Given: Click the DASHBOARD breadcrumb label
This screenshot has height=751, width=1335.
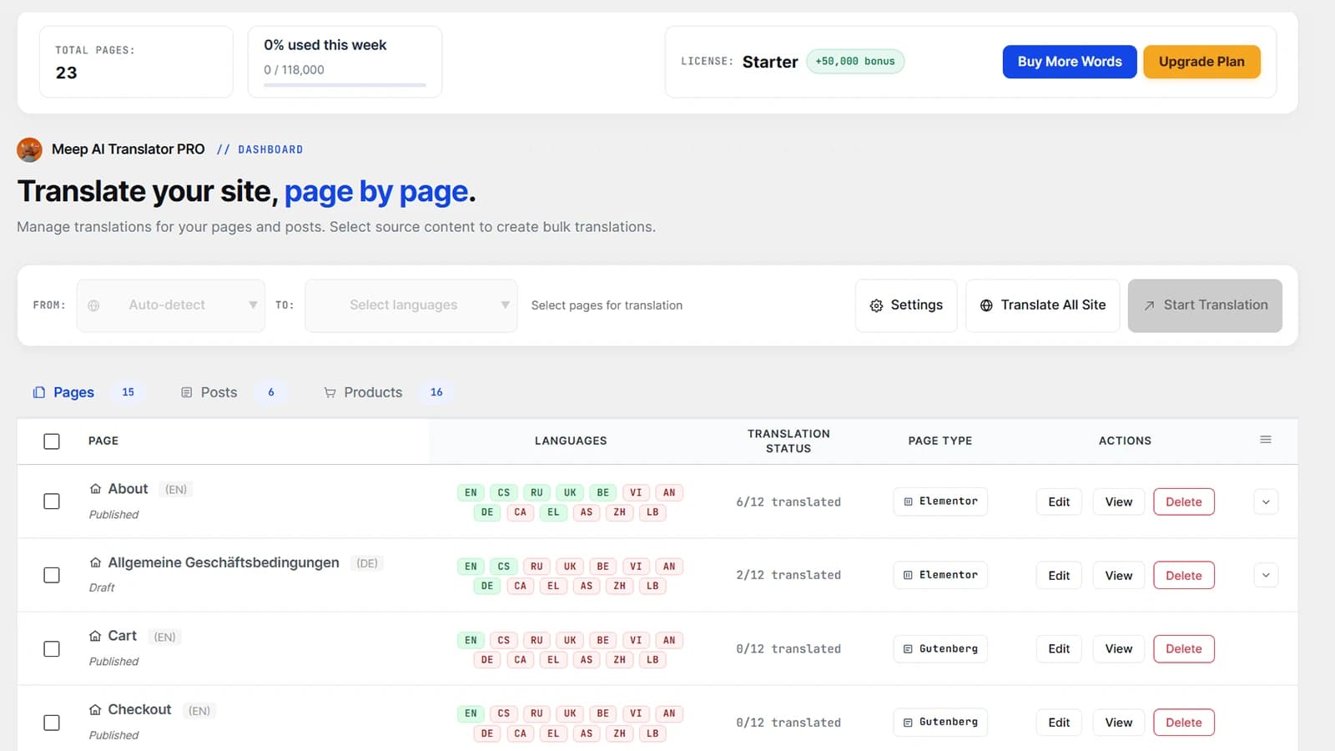Looking at the screenshot, I should coord(270,149).
